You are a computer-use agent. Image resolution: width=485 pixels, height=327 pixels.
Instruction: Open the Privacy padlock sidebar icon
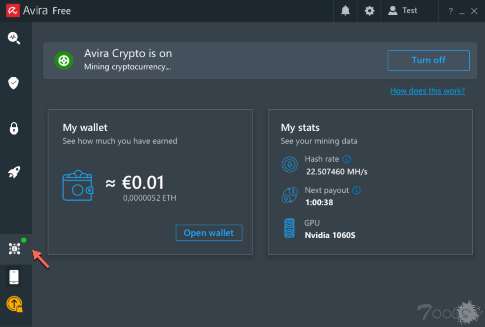coord(14,129)
